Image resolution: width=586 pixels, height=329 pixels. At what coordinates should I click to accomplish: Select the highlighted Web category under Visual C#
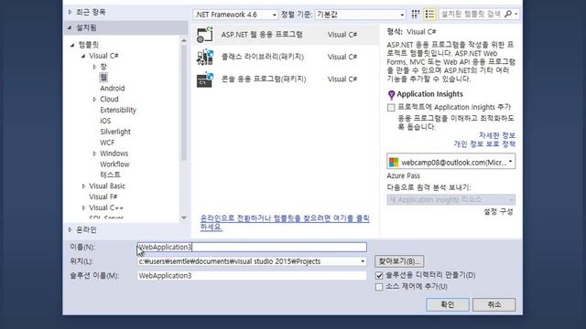103,77
